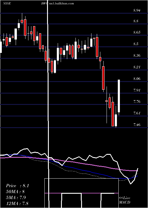Click the <<Live MACD label
The width and height of the screenshot is (148, 208).
pos(125,200)
